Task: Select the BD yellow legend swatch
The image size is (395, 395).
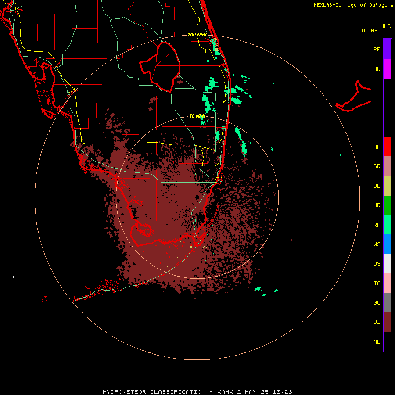Action: pos(388,186)
